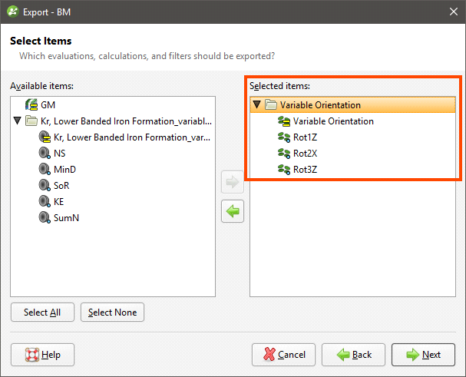This screenshot has height=377, width=466.
Task: Select the MinD item icon
Action: [x=45, y=169]
